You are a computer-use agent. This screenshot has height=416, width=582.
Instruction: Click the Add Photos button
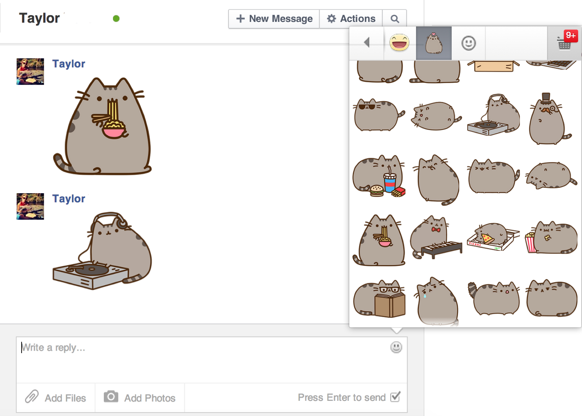pyautogui.click(x=140, y=398)
